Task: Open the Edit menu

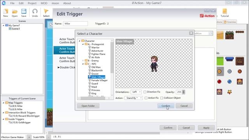Action: [21, 3]
